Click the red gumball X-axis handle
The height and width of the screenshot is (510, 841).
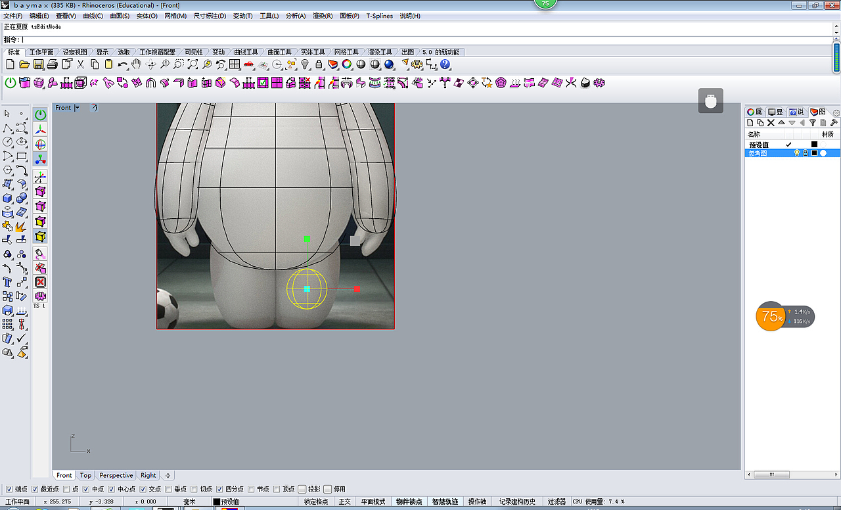click(357, 289)
